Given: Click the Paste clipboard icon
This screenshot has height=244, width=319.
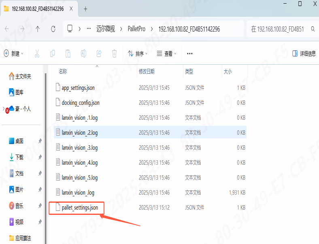Looking at the screenshot, I should click(68, 53).
